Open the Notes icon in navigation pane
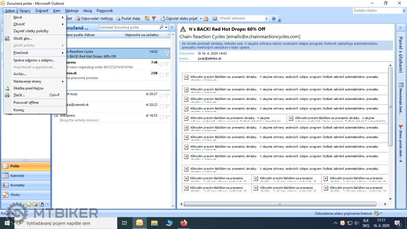Screen dimensions: 407x229 point(28,204)
